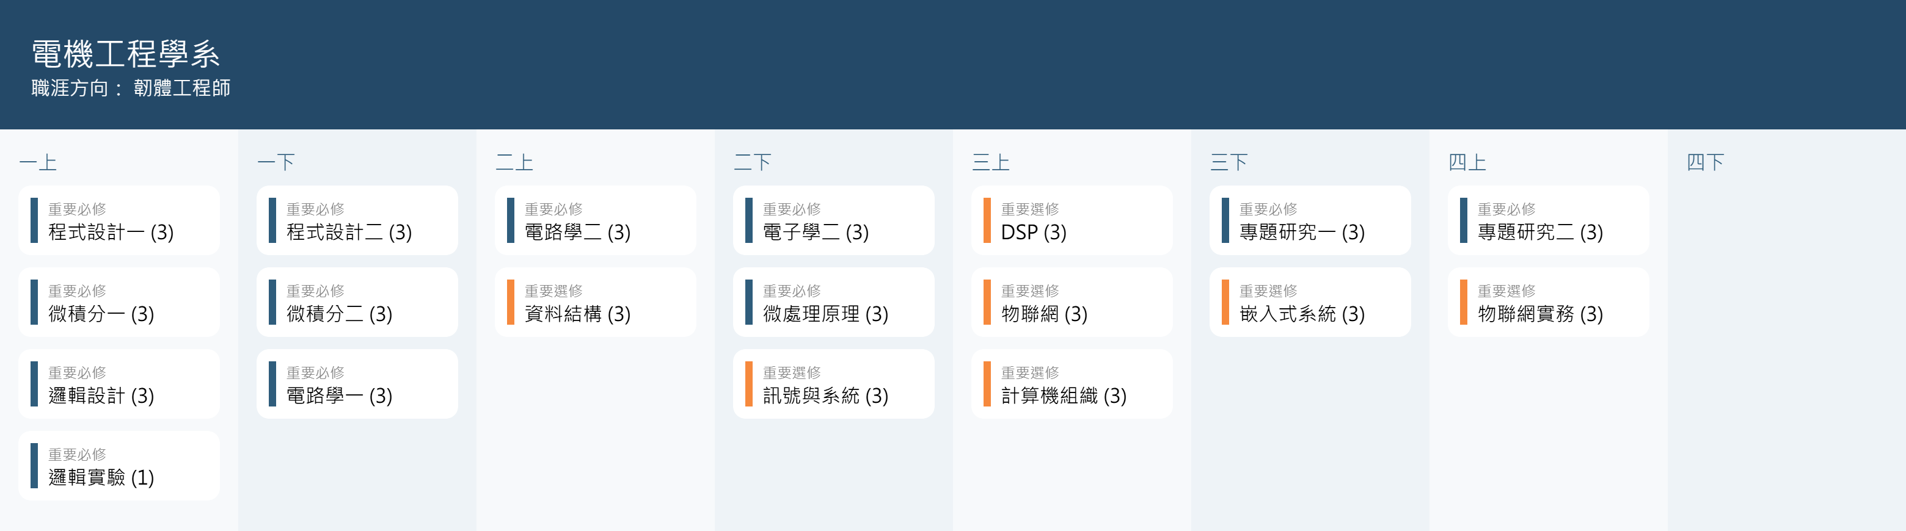Viewport: 1906px width, 531px height.
Task: Click the 四下 semester column heading
Action: [x=1705, y=162]
